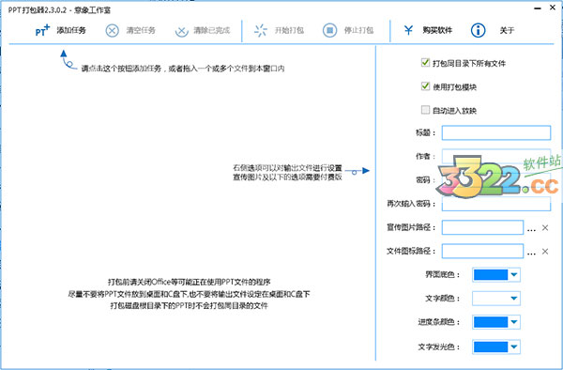Click the 标题 field label
This screenshot has width=563, height=370.
tap(426, 133)
